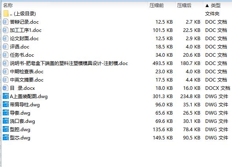Click the 78.4 KB compressed size value
Screen dimensions: 232x167
(192, 130)
